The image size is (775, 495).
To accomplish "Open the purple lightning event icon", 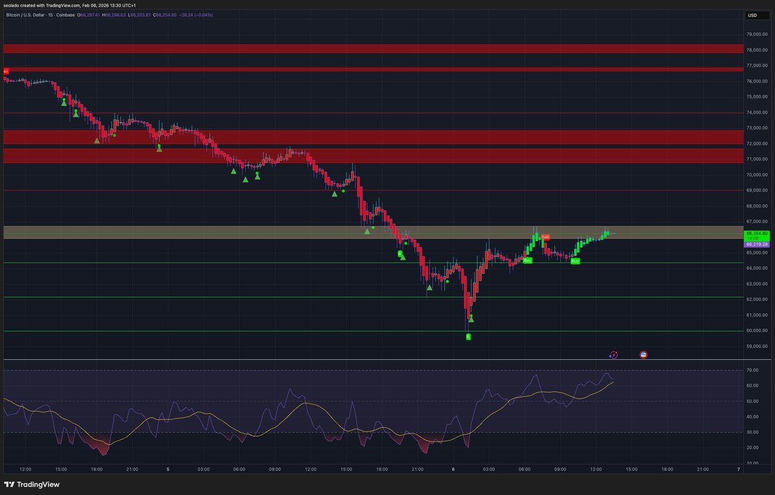I will (613, 355).
